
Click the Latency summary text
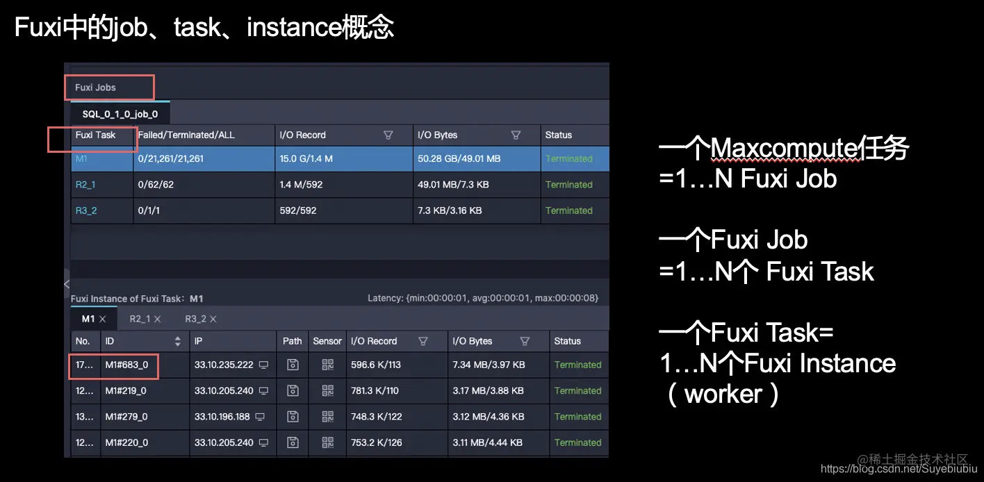483,298
